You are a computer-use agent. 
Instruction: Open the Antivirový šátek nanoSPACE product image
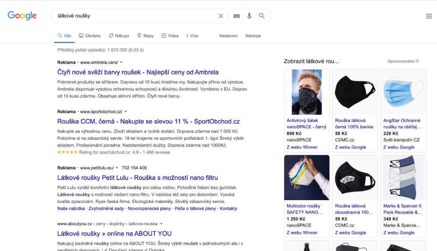tap(306, 92)
